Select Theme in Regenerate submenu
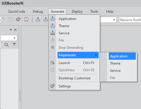The width and height of the screenshot is (141, 109). [122, 63]
